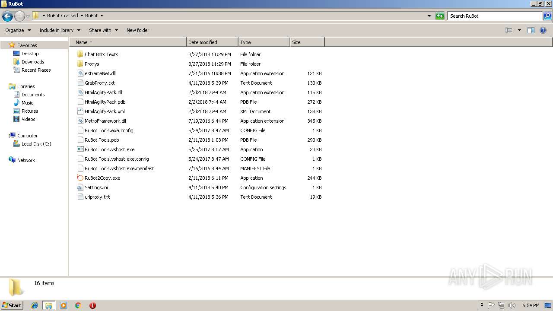
Task: Sort by Type column header
Action: (264, 42)
